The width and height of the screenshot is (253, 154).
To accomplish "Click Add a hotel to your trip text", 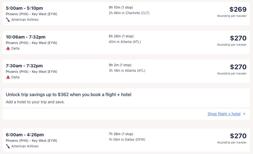I will 35,102.
